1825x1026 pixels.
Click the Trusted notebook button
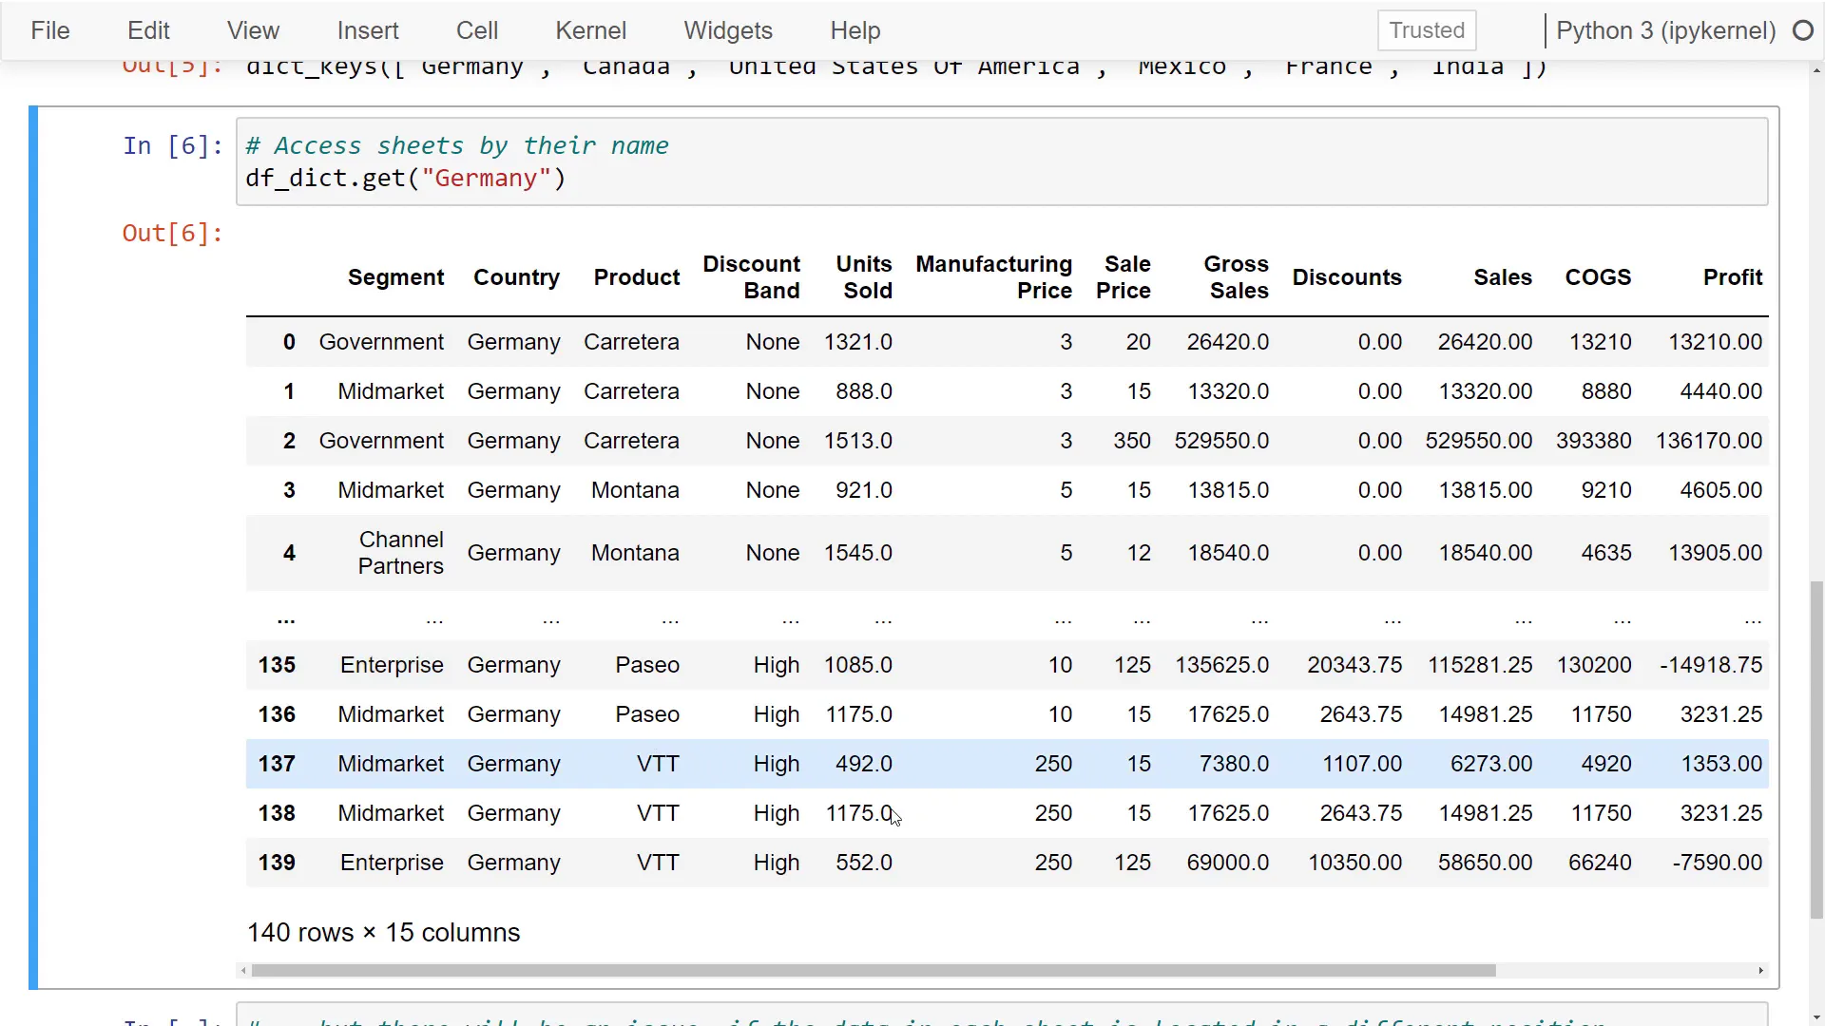pyautogui.click(x=1427, y=30)
